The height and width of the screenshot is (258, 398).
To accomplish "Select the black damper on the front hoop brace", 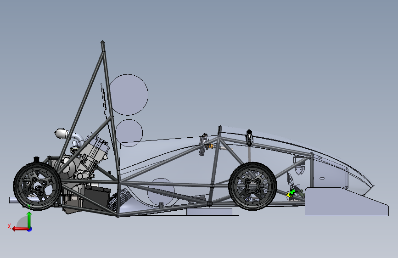I will 249,138.
